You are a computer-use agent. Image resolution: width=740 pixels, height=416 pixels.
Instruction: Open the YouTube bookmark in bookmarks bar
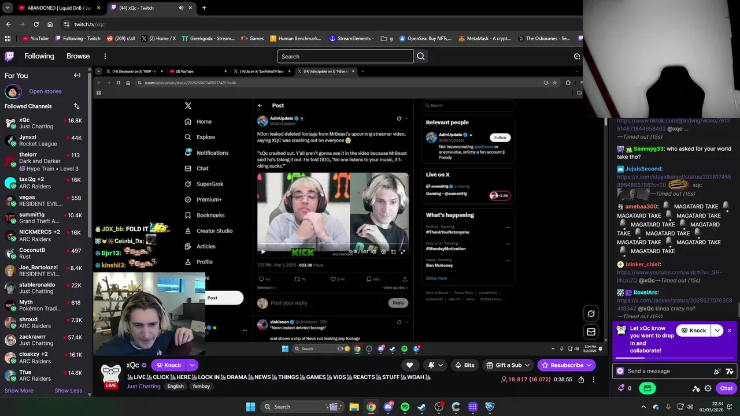click(x=35, y=39)
